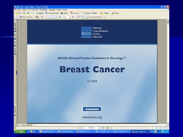The height and width of the screenshot is (137, 183).
Task: Open the www.nccn.org link
Action: coord(92,117)
